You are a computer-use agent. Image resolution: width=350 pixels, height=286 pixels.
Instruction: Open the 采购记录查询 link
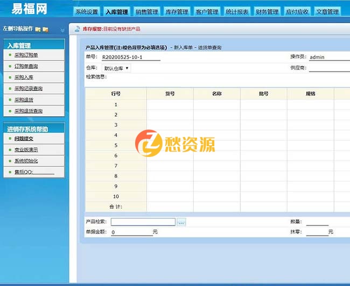click(x=29, y=88)
